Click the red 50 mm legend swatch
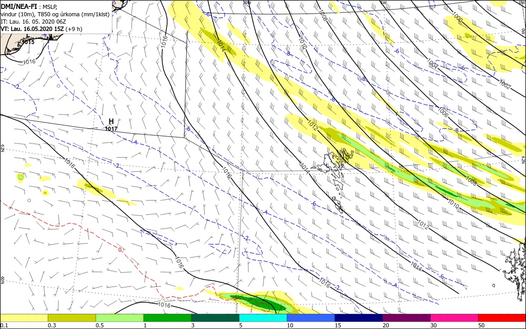 pyautogui.click(x=502, y=318)
